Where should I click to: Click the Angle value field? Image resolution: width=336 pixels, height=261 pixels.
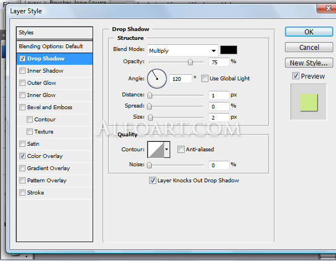click(180, 79)
